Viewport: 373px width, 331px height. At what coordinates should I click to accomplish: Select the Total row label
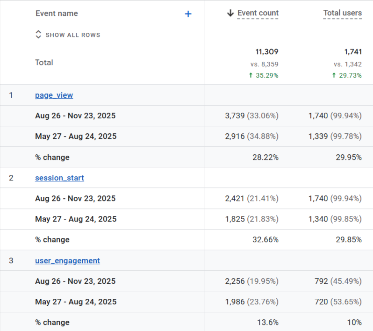[x=44, y=63]
